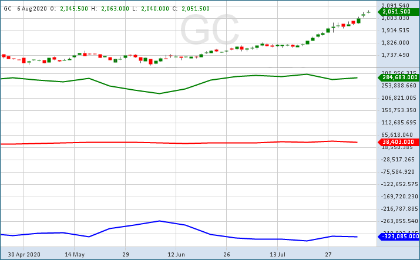
Task: Click the green indicator tag 284,683.000
Action: (398, 77)
